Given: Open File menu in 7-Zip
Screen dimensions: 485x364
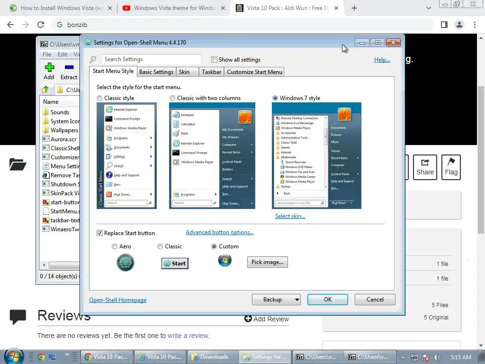Looking at the screenshot, I should point(47,55).
